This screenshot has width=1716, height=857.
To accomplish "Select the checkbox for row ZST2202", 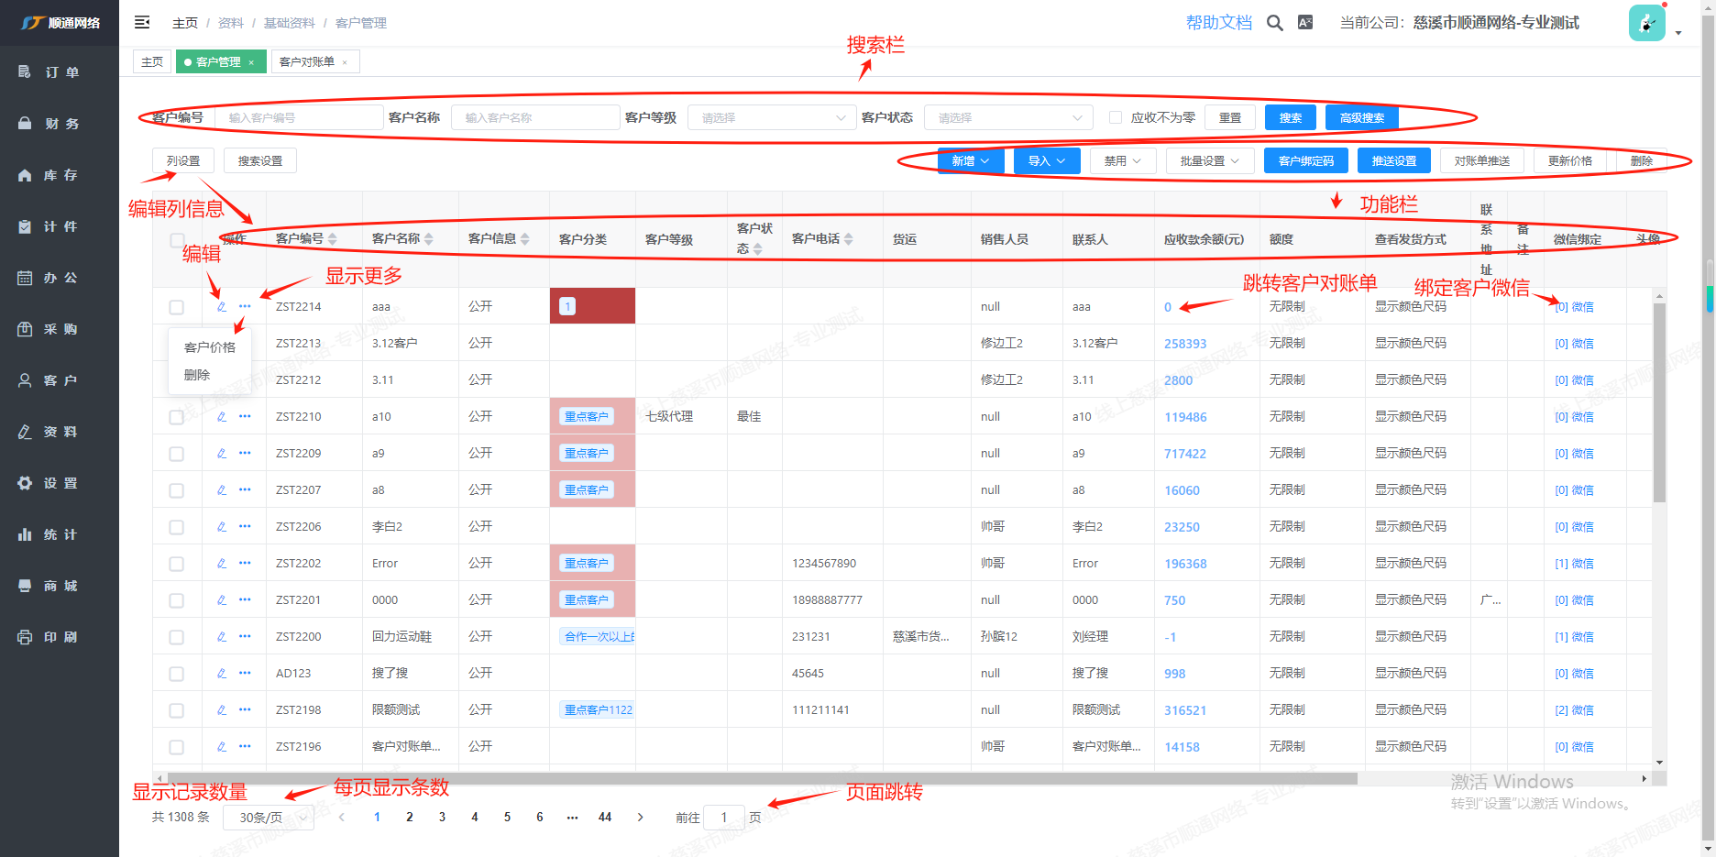I will (177, 564).
